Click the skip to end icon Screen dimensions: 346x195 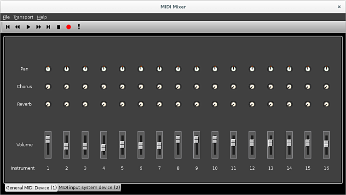[48, 27]
